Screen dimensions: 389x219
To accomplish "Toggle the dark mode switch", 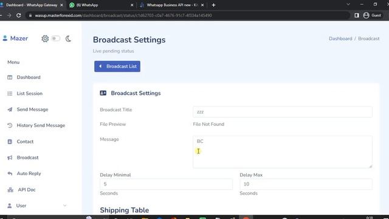I will (x=55, y=38).
